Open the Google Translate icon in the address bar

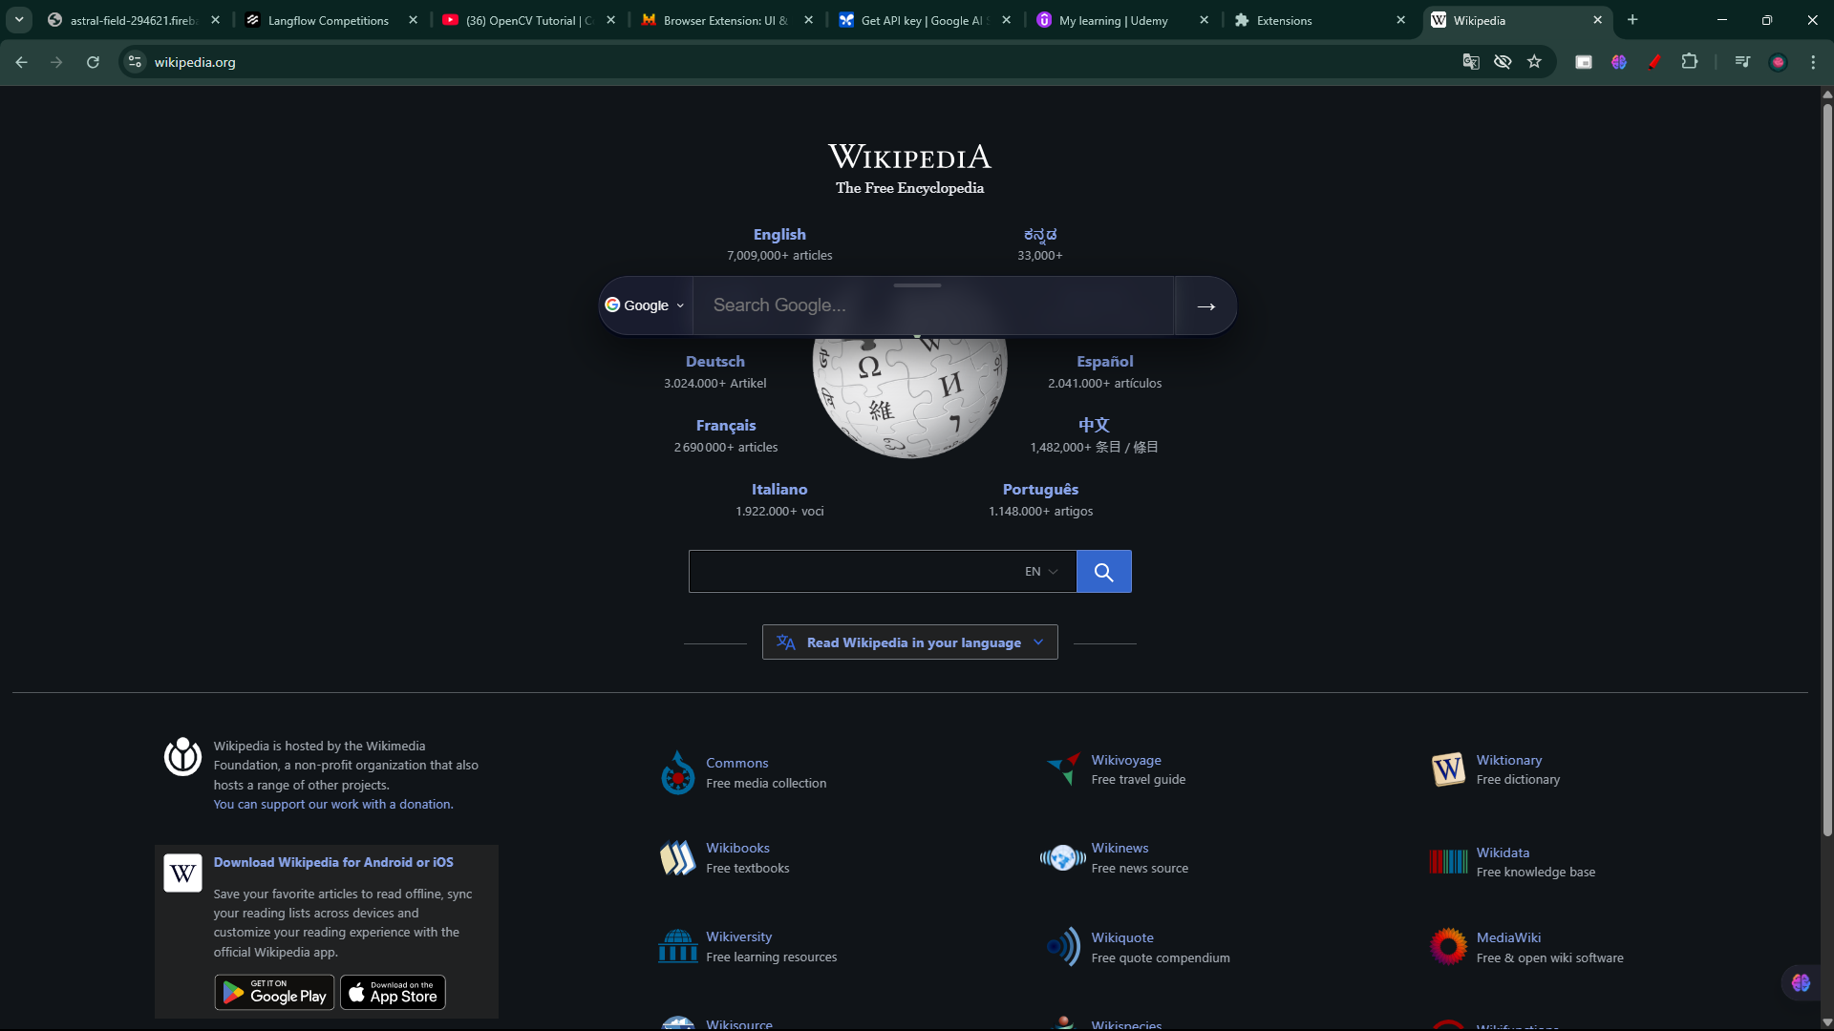tap(1471, 62)
